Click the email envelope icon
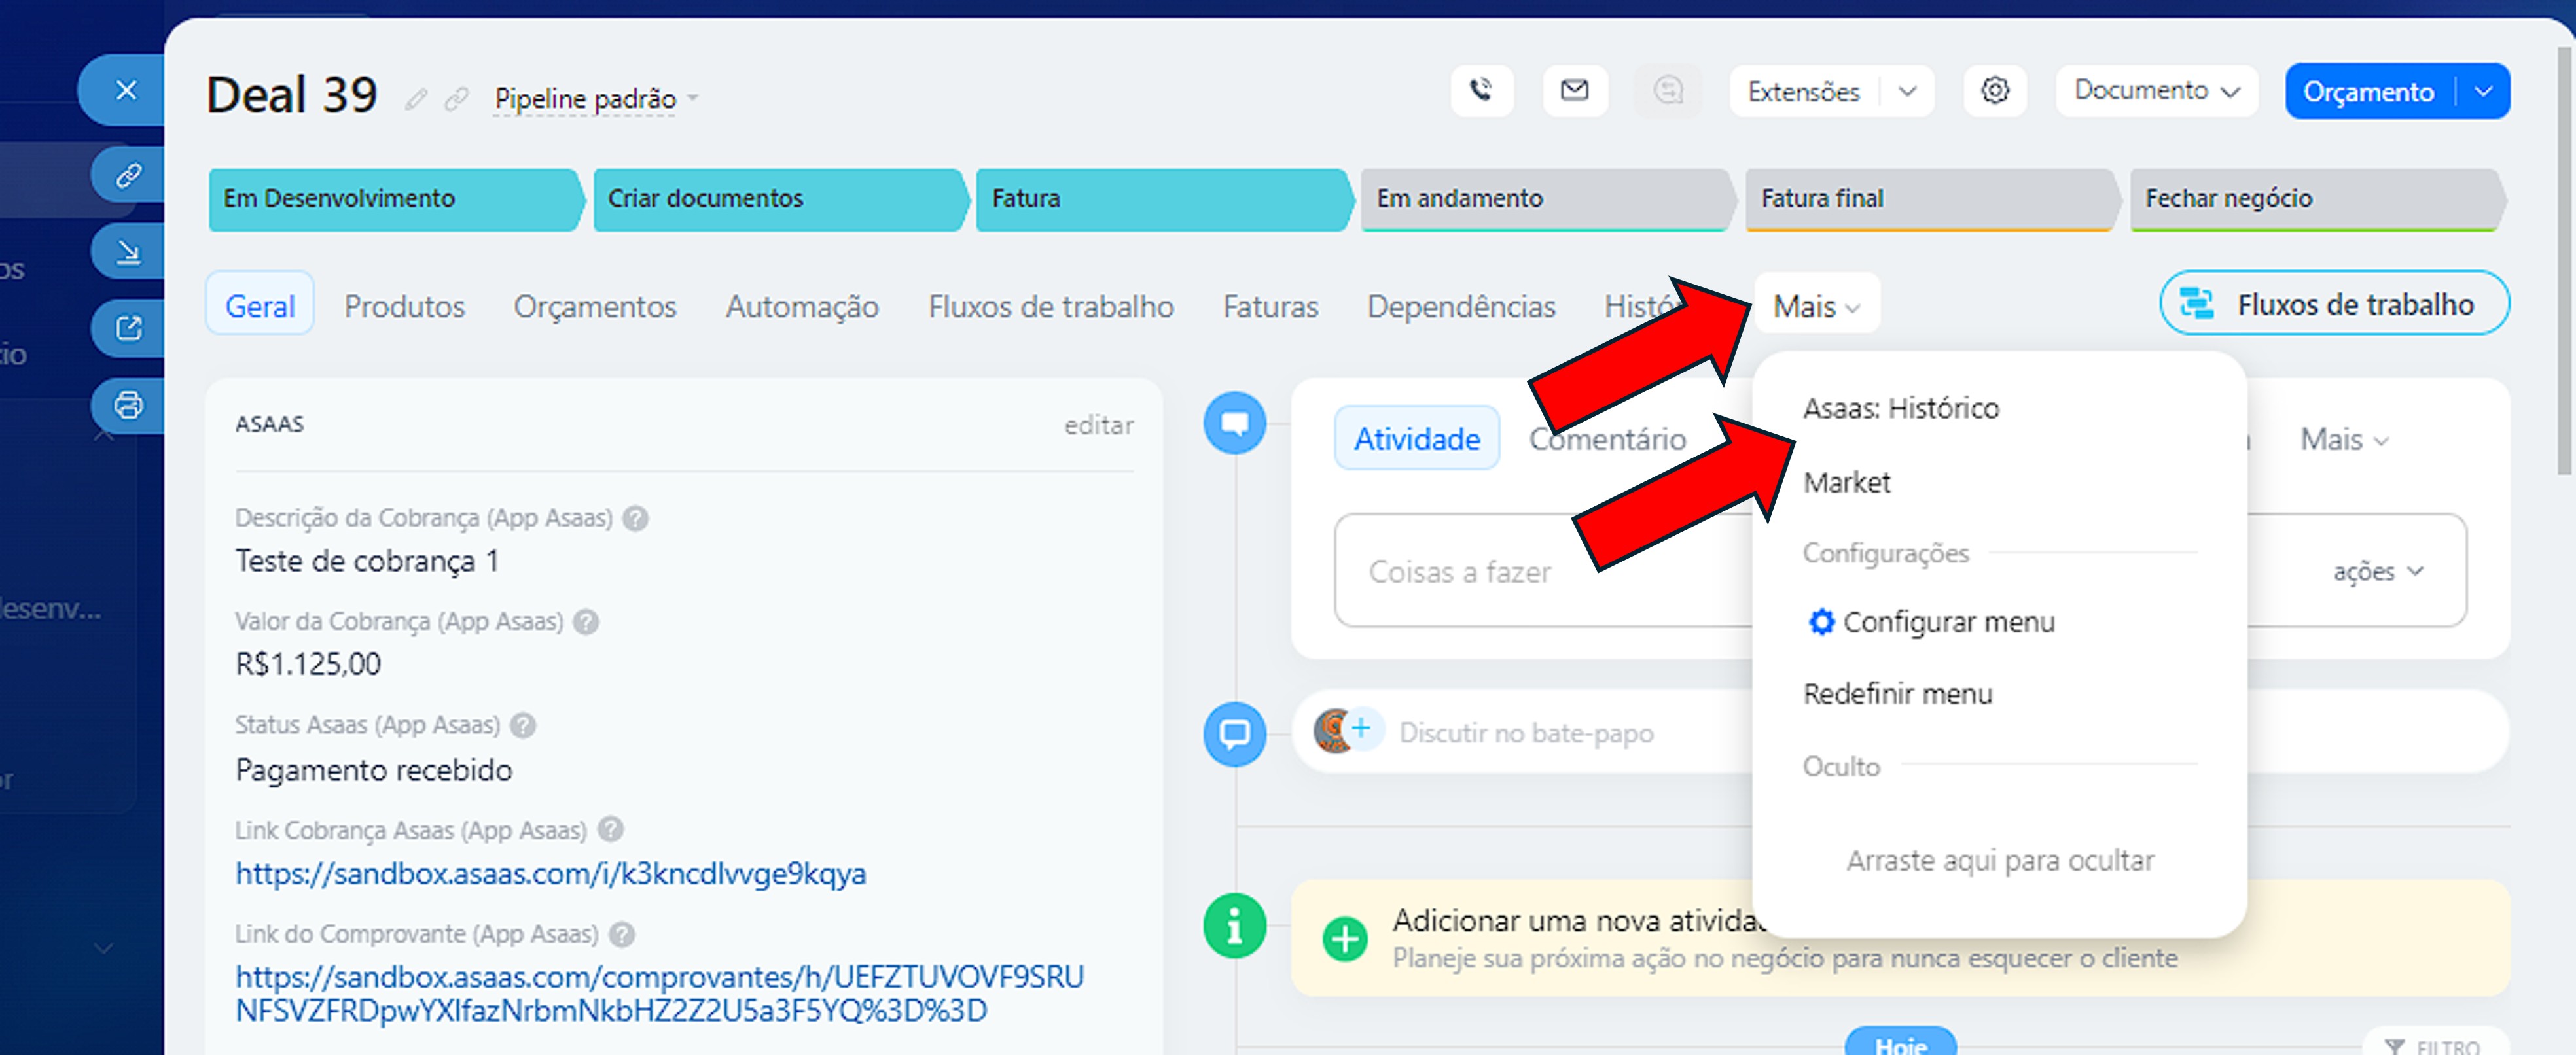Viewport: 2576px width, 1055px height. [x=1574, y=91]
